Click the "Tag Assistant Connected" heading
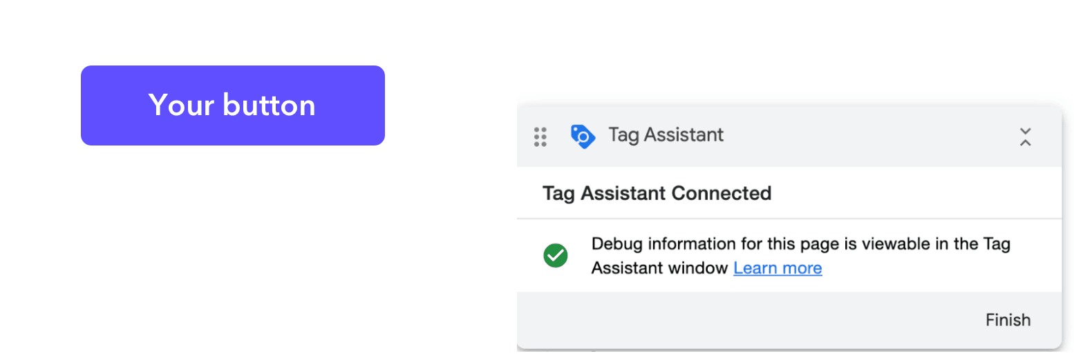This screenshot has width=1074, height=362. point(657,193)
